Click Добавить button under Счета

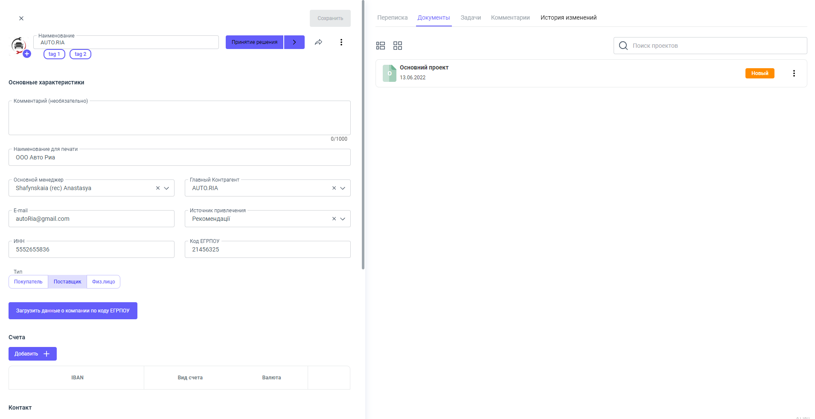click(32, 354)
